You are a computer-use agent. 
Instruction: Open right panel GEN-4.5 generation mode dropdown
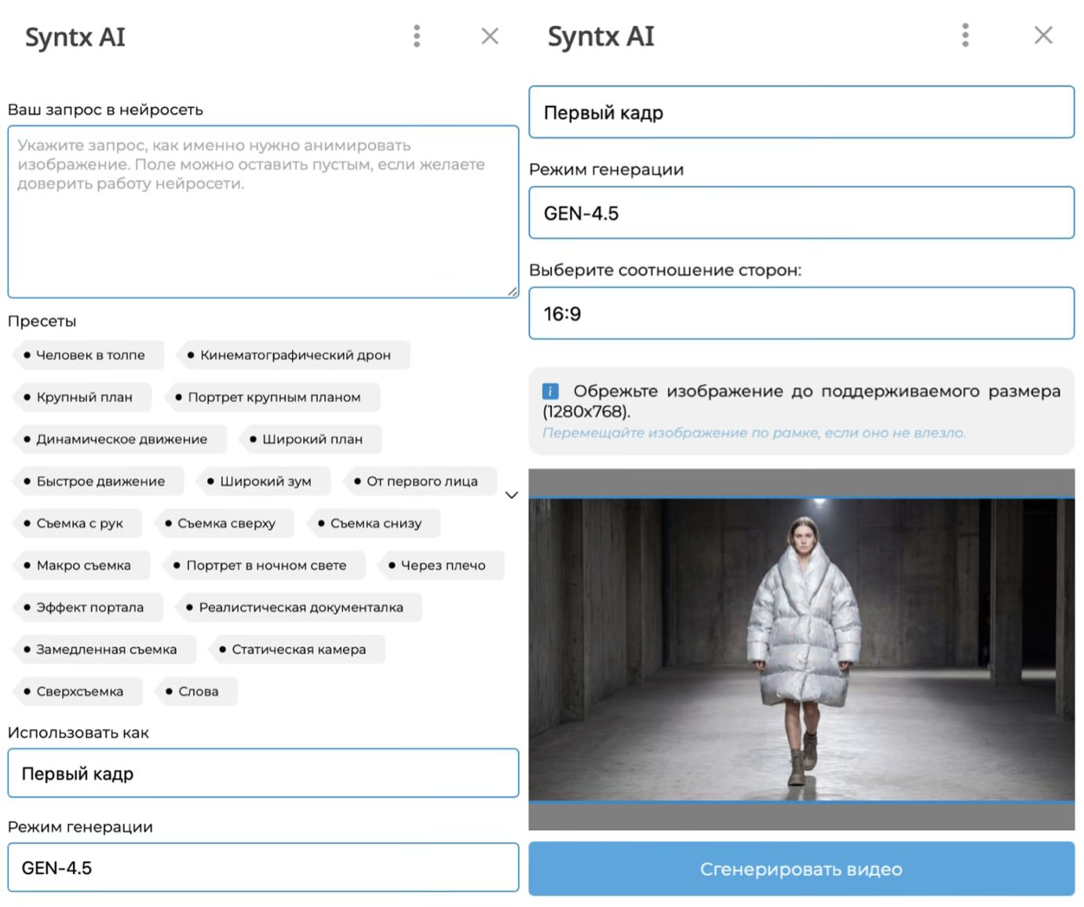pyautogui.click(x=801, y=213)
